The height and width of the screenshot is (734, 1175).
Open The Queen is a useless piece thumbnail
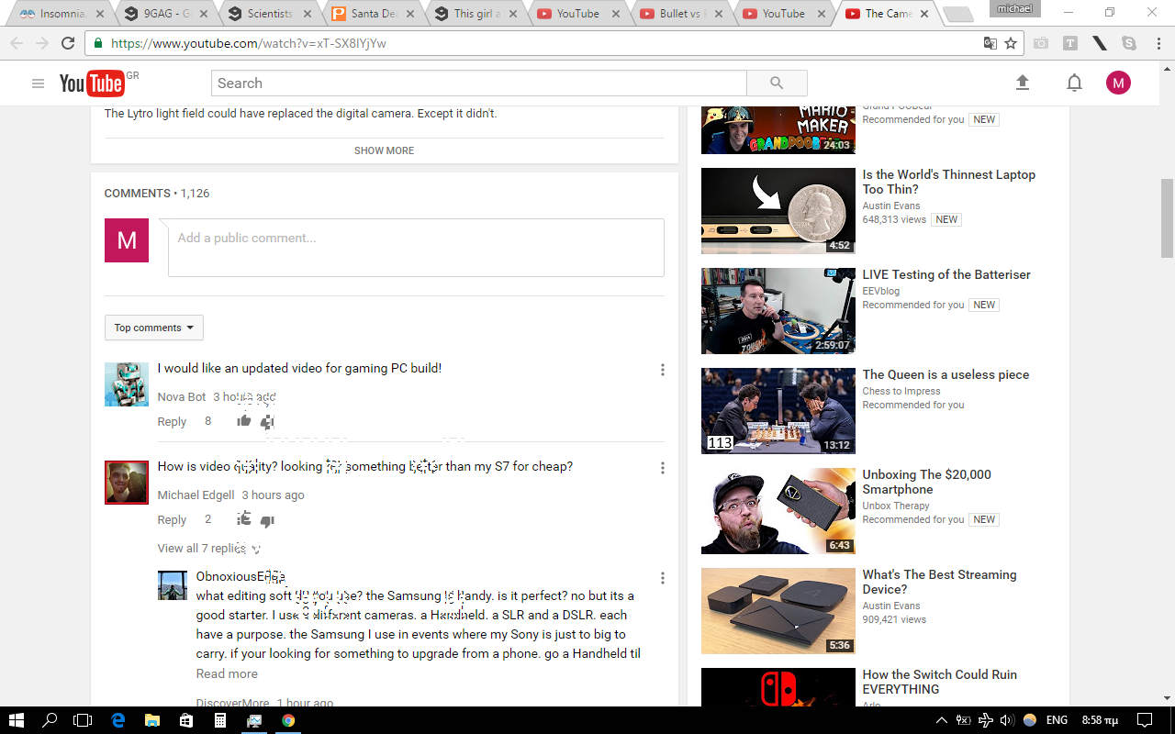(778, 411)
